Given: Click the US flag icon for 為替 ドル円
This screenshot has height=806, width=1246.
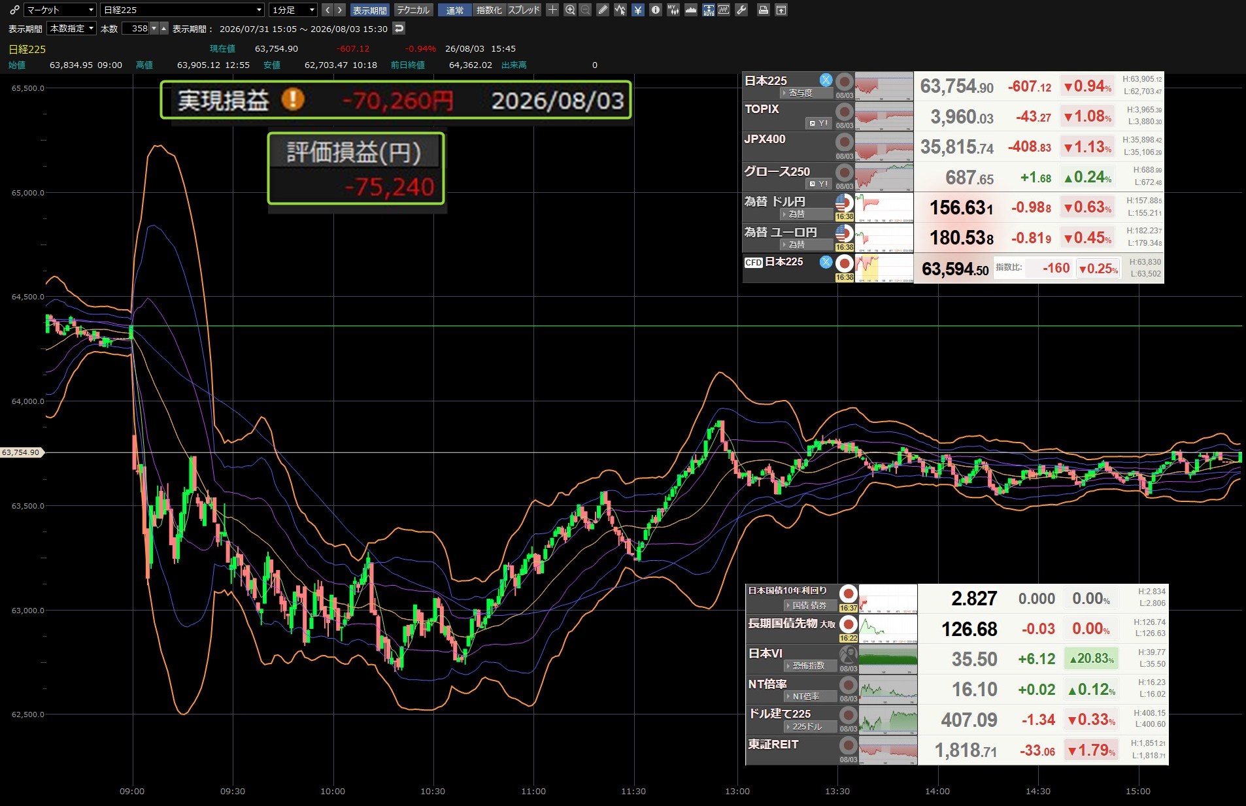Looking at the screenshot, I should tap(845, 203).
